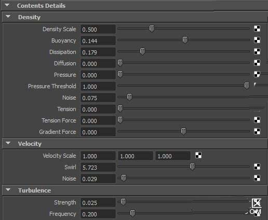Click the Pressure Threshold slider handle
Image resolution: width=268 pixels, height=220 pixels.
coord(247,86)
